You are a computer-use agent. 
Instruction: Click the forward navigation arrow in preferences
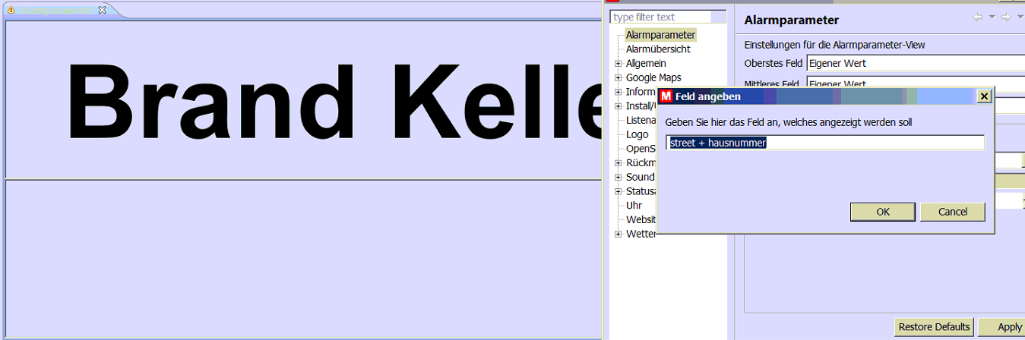click(1006, 17)
